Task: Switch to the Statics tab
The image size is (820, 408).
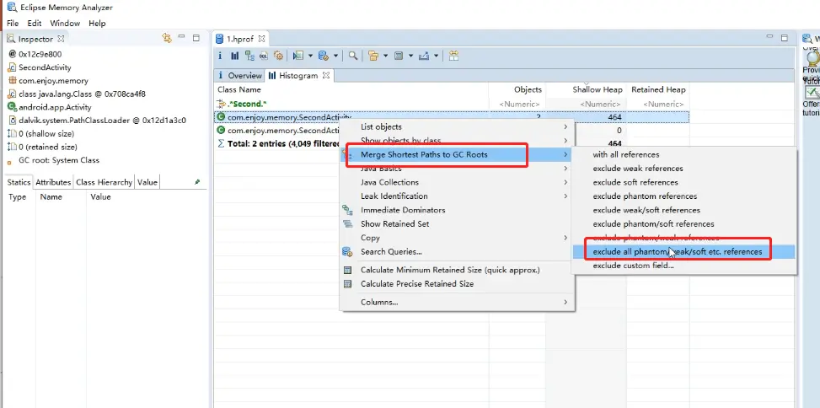Action: [19, 182]
